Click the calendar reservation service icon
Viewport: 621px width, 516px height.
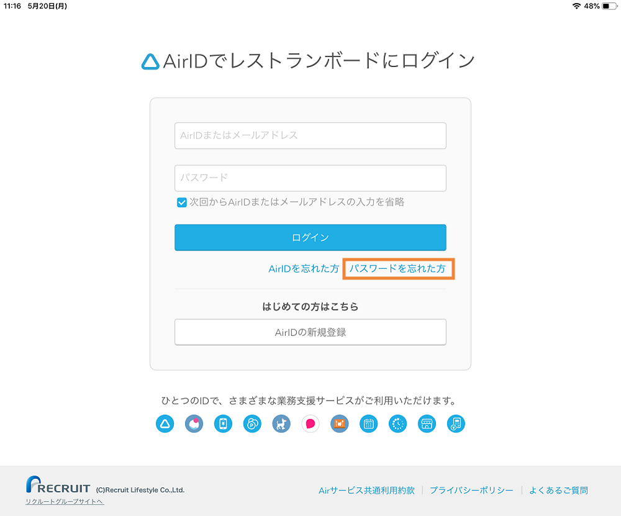pyautogui.click(x=369, y=423)
